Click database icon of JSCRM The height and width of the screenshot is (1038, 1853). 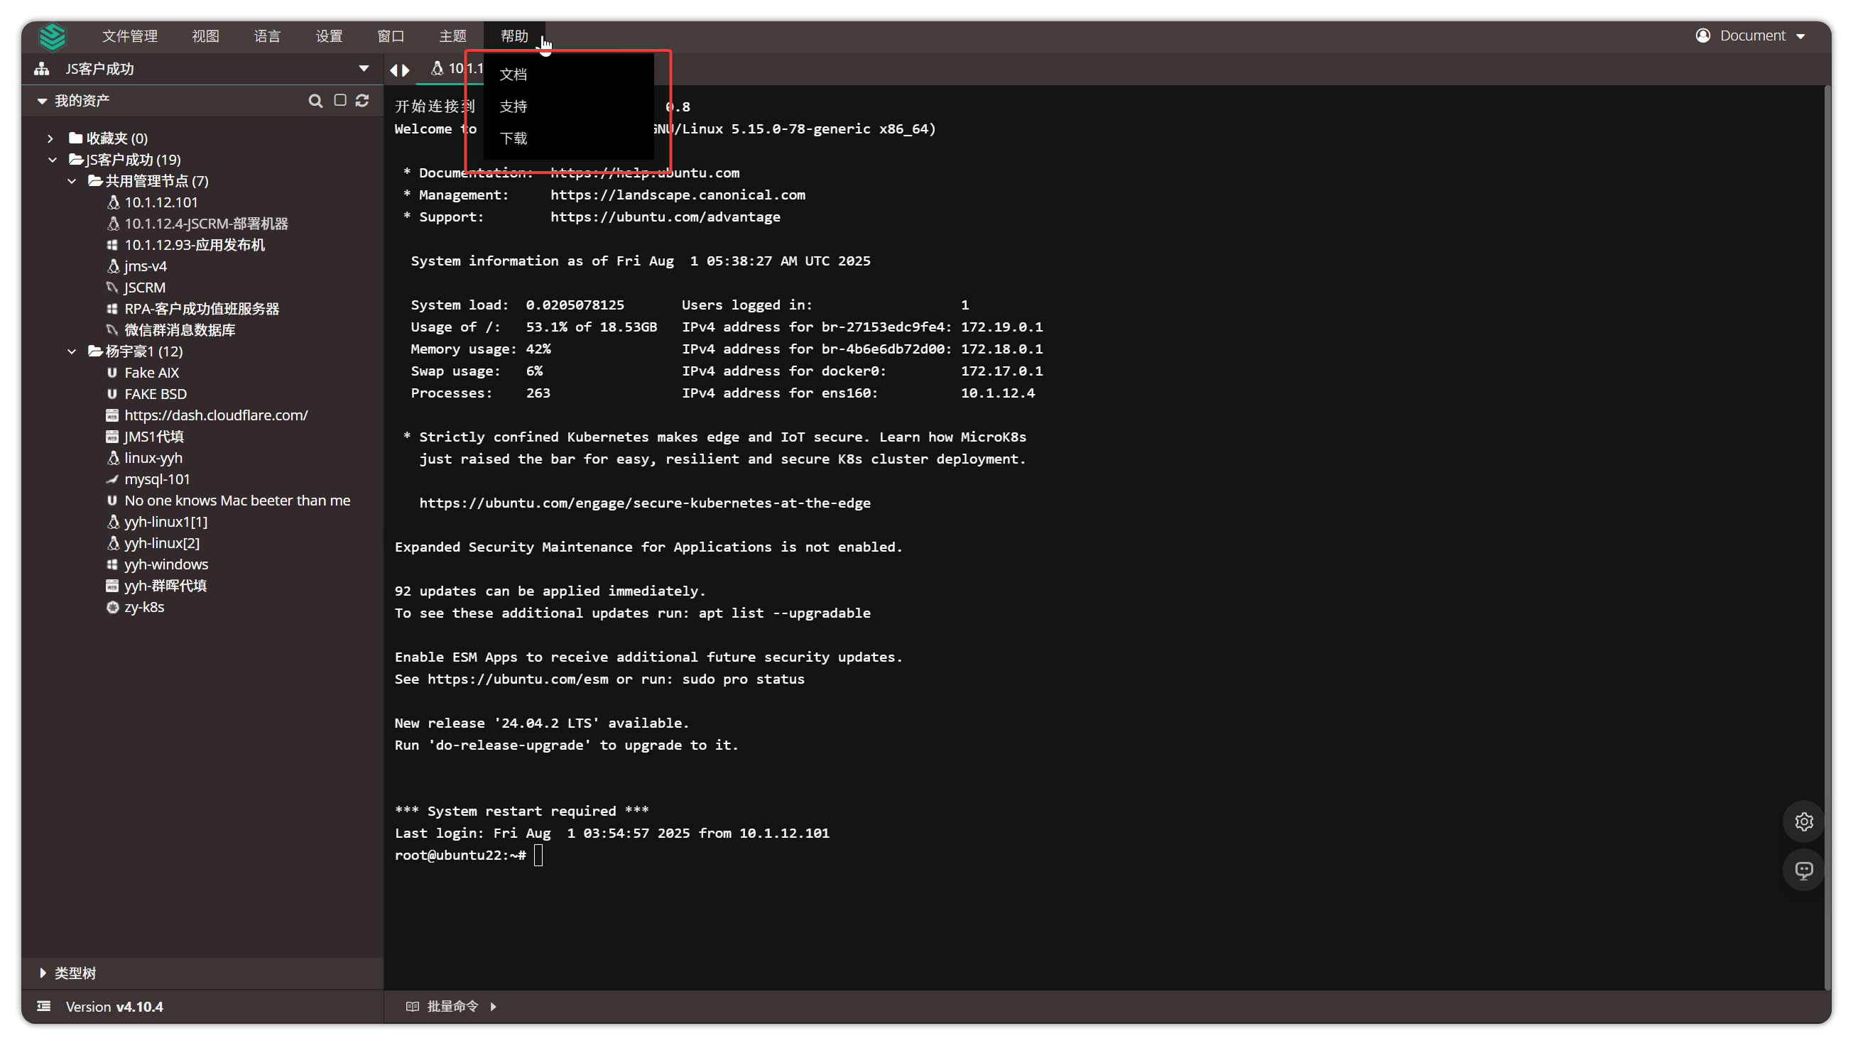(112, 287)
